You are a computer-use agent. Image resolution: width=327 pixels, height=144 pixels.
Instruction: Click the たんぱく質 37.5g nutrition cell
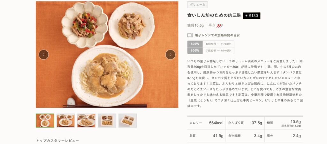pos(245,123)
